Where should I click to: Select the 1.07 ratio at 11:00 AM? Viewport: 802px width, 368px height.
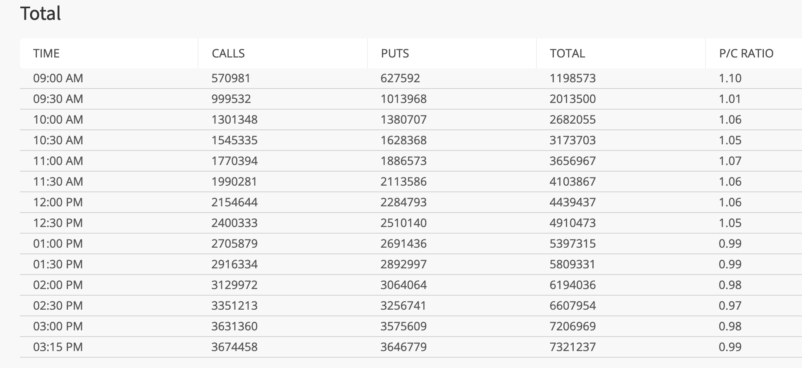730,161
